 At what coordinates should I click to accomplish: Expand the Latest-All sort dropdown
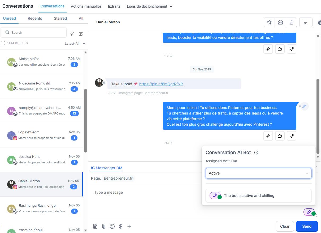coord(75,44)
